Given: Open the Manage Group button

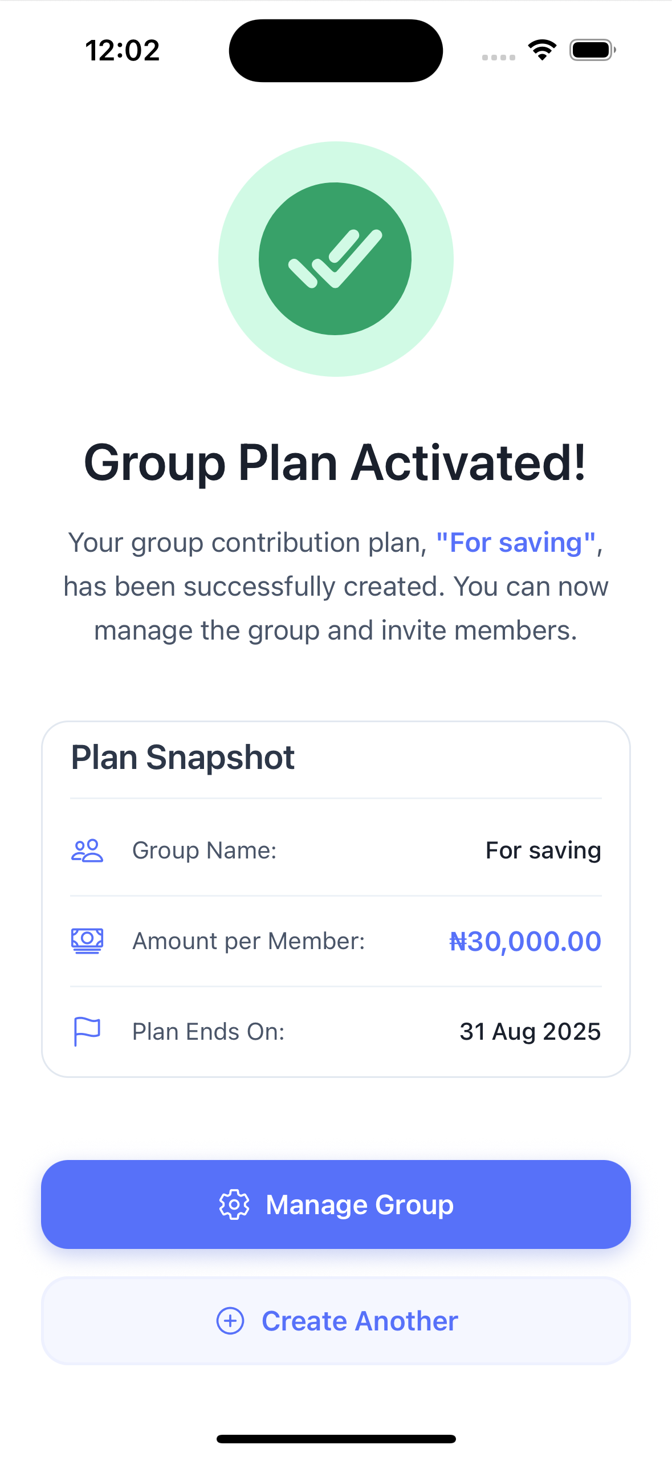Looking at the screenshot, I should point(336,1204).
